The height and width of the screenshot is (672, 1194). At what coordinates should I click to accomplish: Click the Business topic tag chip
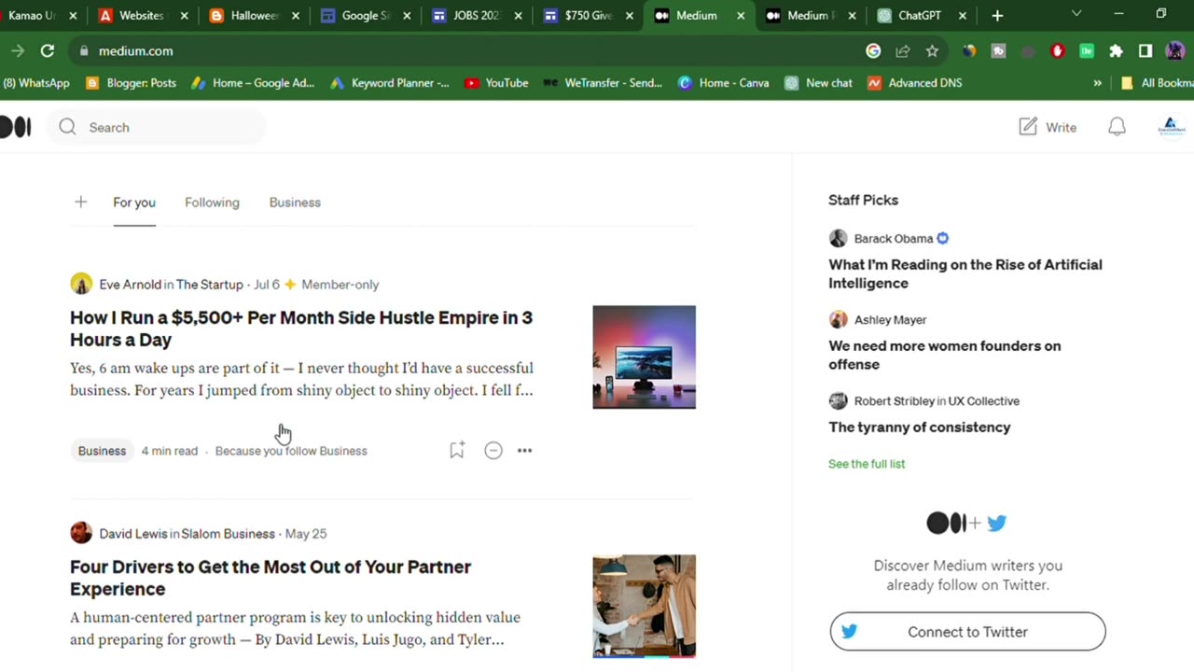(x=102, y=451)
